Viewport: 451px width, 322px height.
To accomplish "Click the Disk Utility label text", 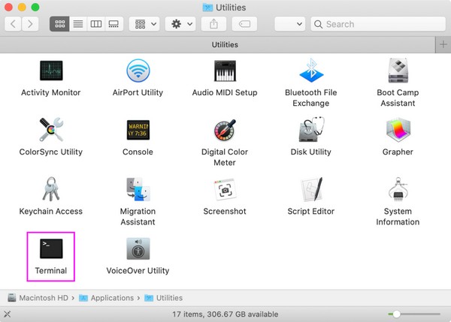I will (311, 152).
